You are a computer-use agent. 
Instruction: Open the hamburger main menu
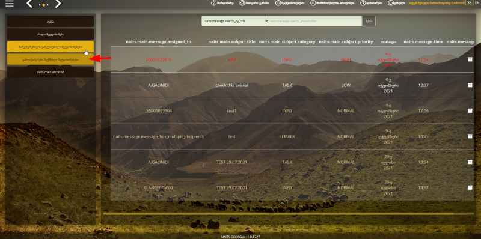[x=10, y=4]
